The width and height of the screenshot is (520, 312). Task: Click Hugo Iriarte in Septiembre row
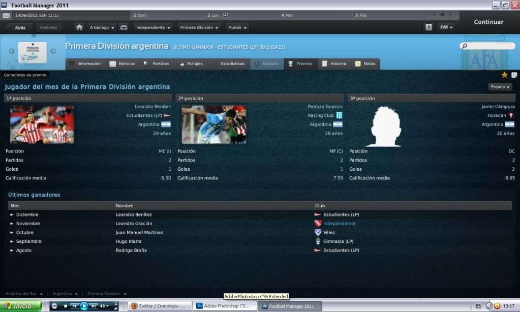(x=129, y=241)
